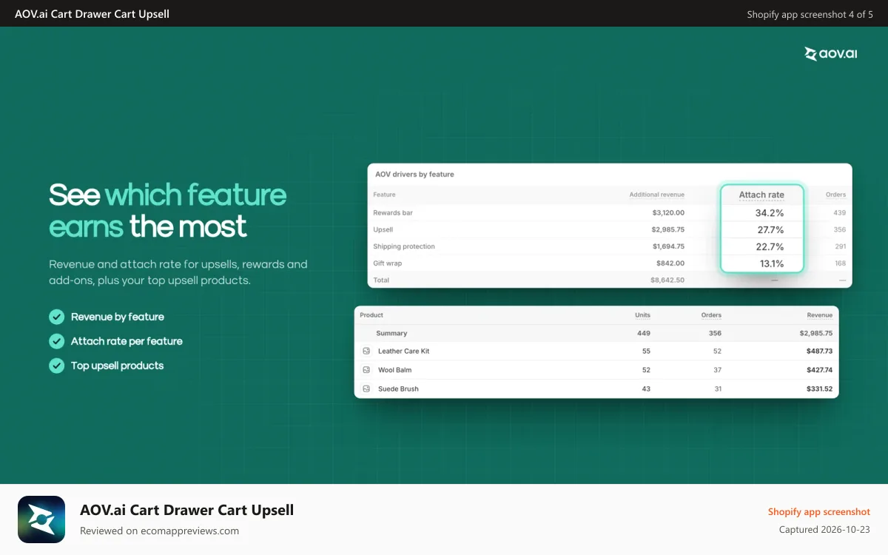888x555 pixels.
Task: Click the Total row label
Action: point(381,280)
